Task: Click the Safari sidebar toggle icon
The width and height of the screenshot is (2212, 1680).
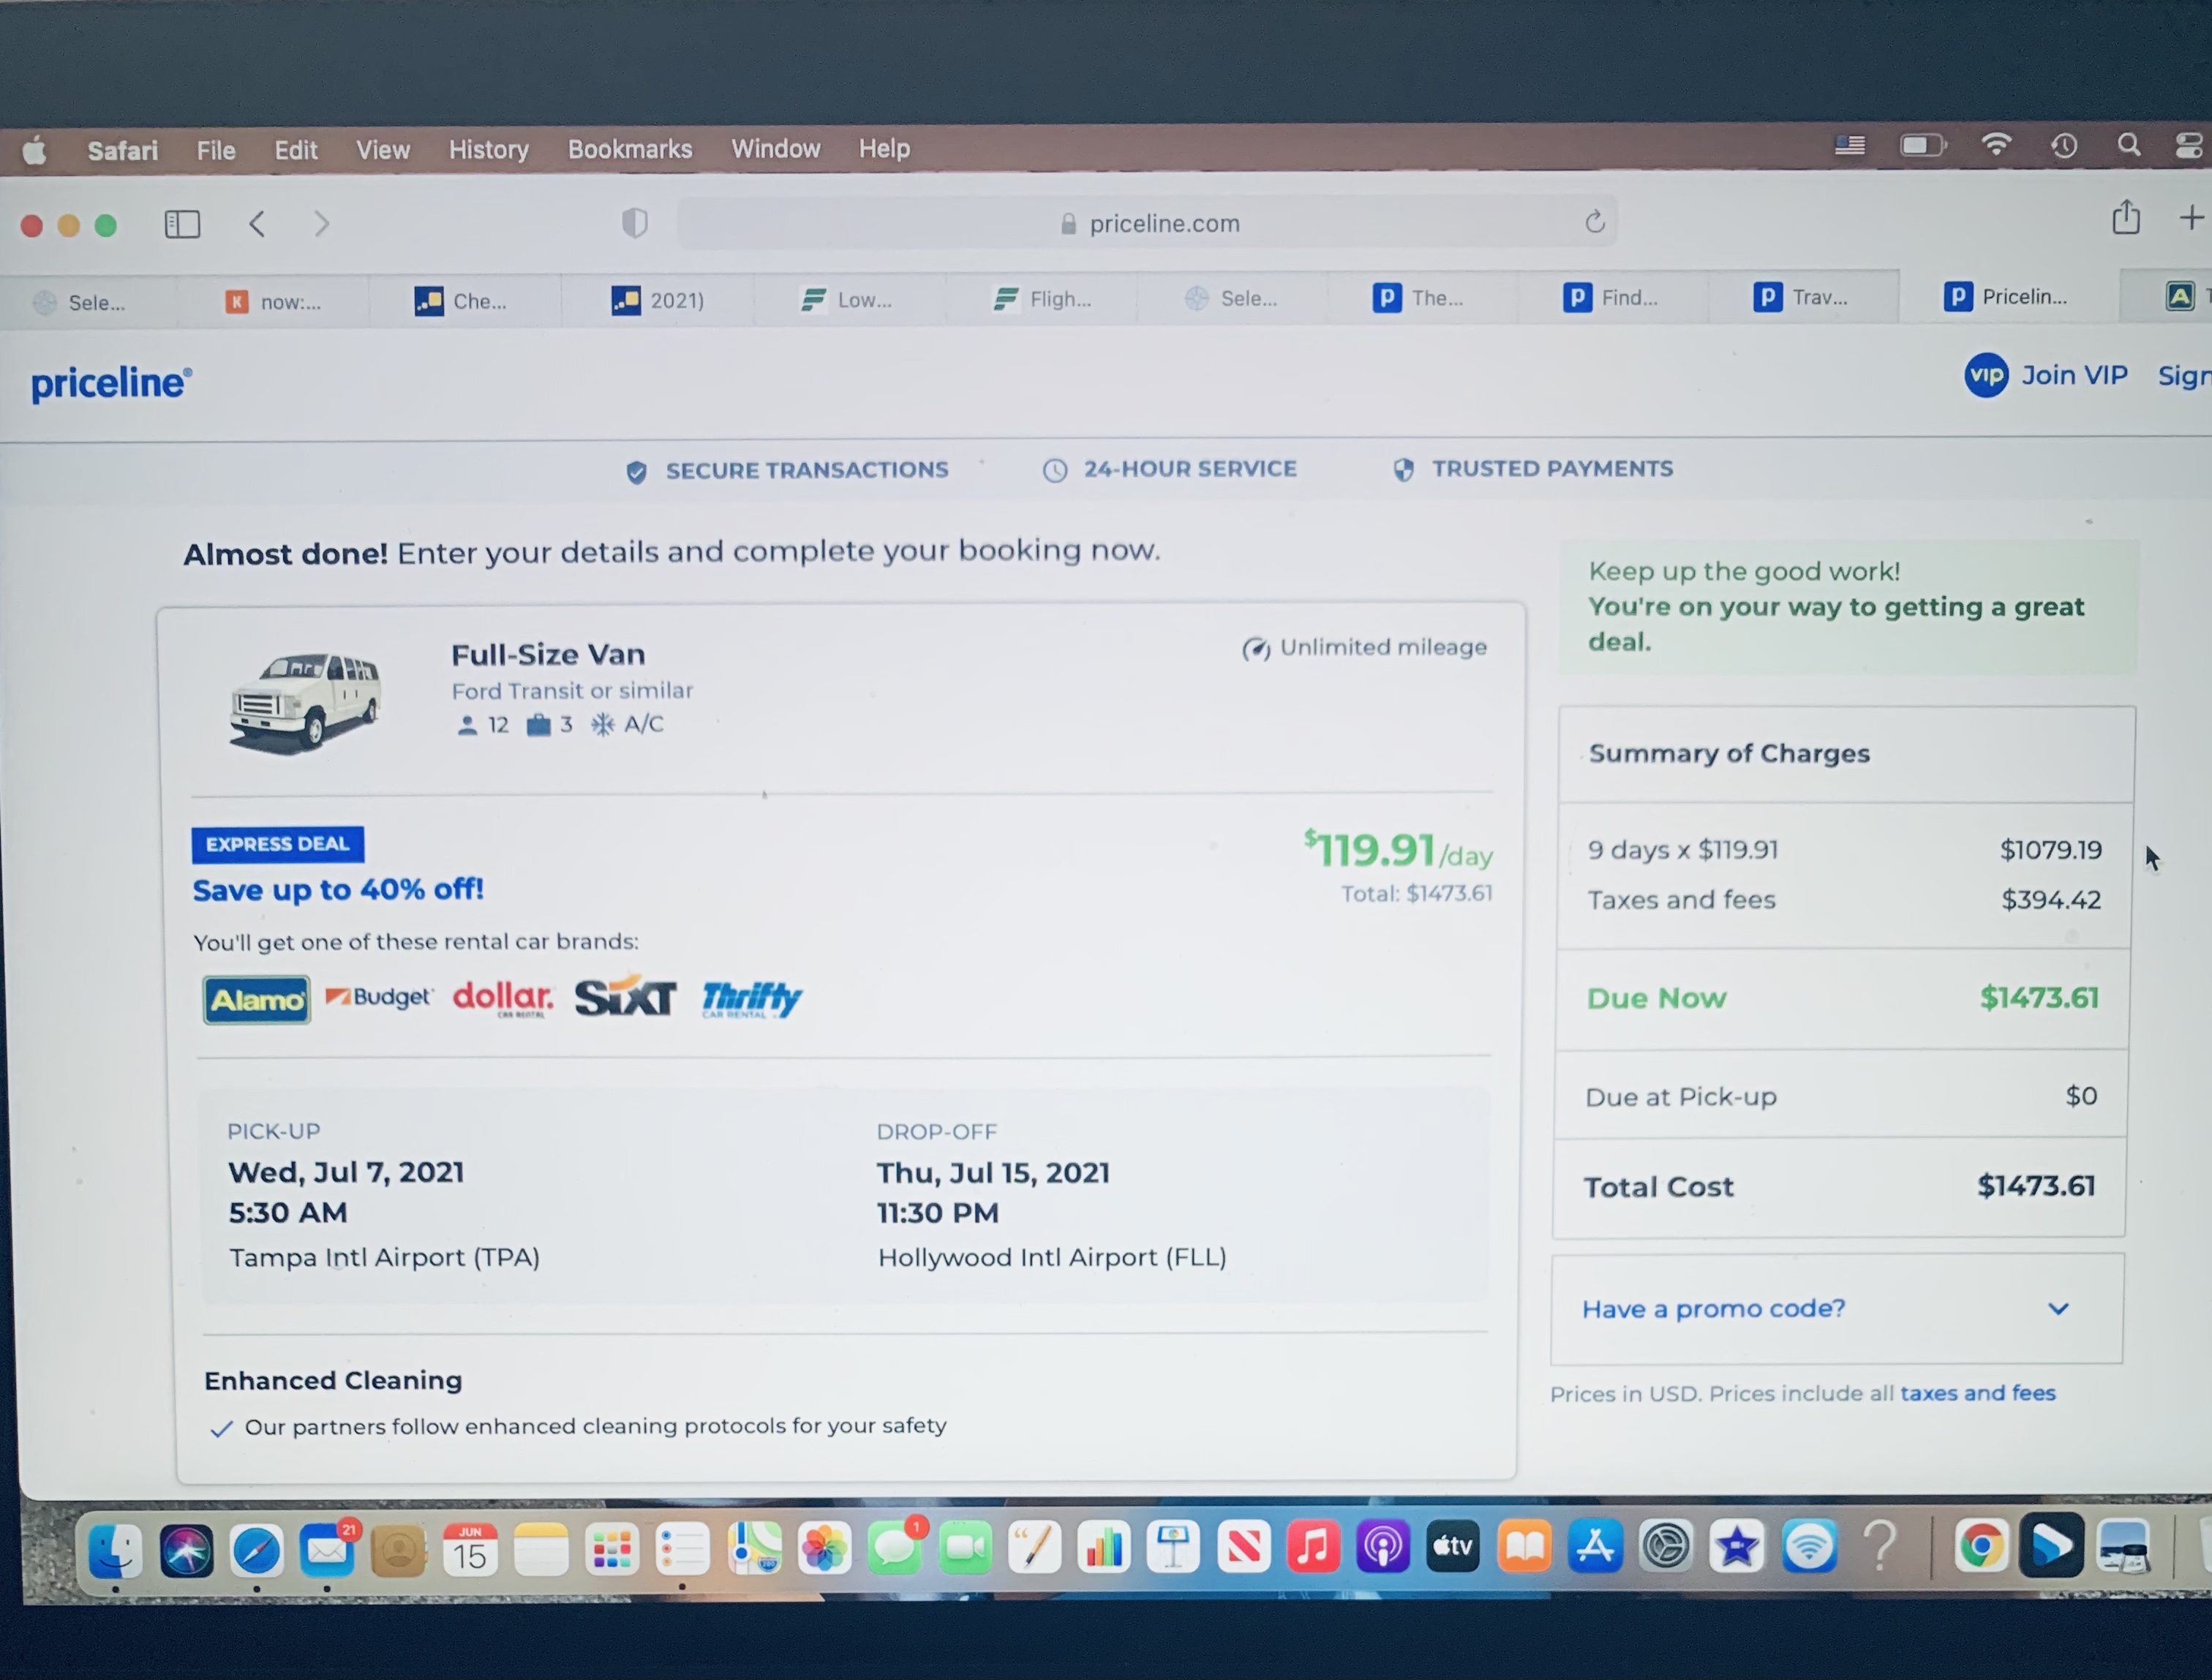Action: [x=182, y=224]
